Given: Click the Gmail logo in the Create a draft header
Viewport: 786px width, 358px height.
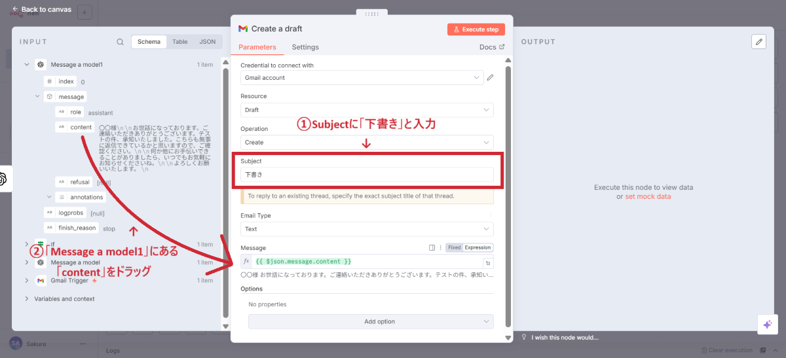Looking at the screenshot, I should click(x=243, y=29).
